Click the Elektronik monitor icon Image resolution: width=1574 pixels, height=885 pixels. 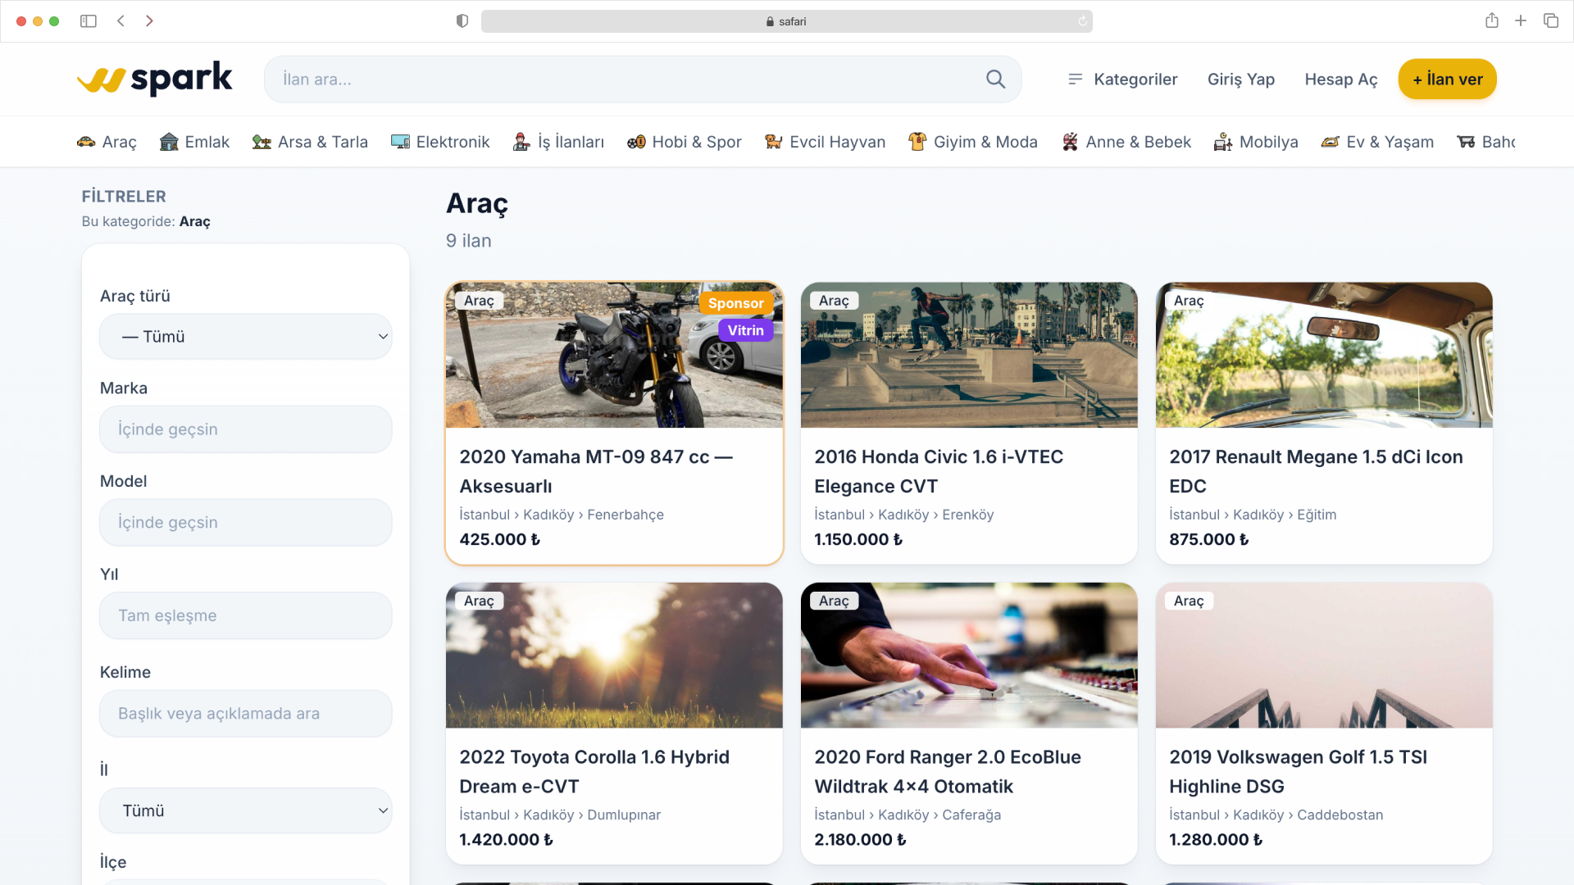pos(400,142)
